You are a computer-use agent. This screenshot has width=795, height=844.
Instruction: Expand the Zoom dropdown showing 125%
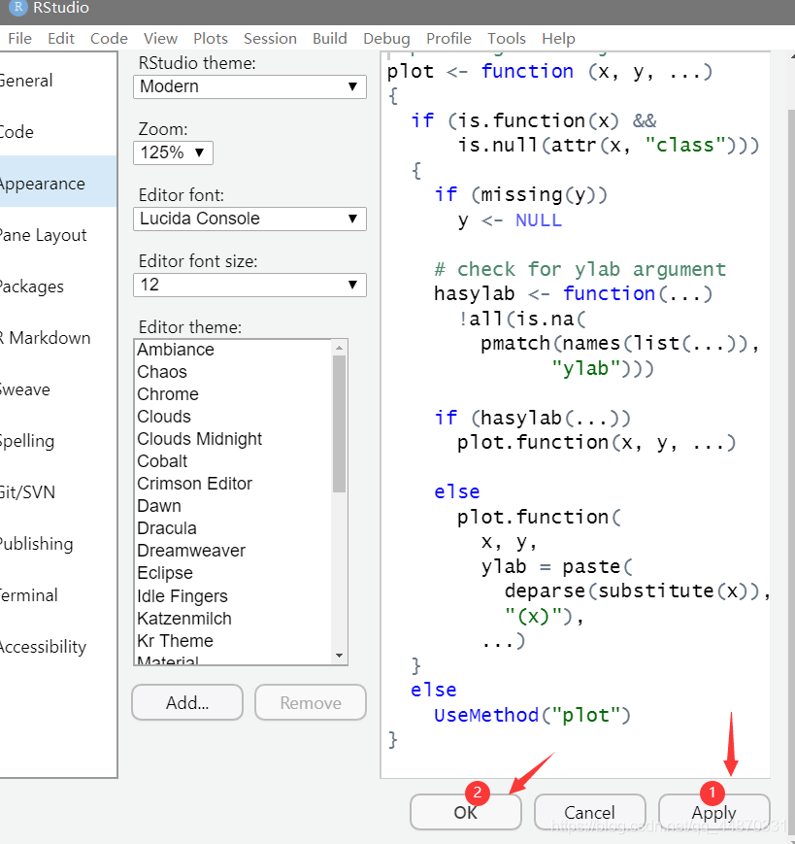tap(173, 152)
